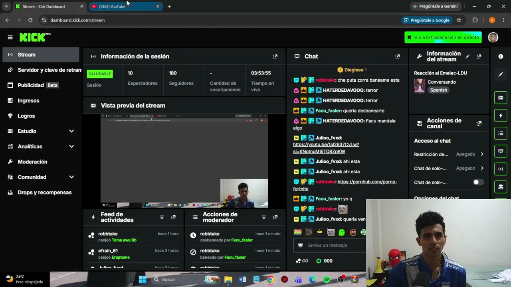Bookmark this page with the star icon
This screenshot has width=511, height=287.
(x=459, y=20)
